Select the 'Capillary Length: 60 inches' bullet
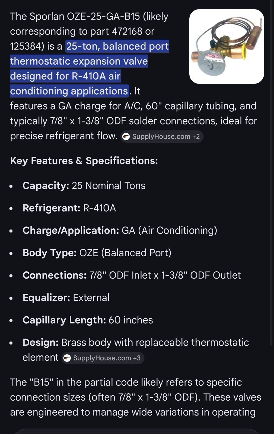Image resolution: width=274 pixels, height=434 pixels. pyautogui.click(x=88, y=320)
